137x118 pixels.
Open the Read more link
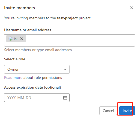13,78
